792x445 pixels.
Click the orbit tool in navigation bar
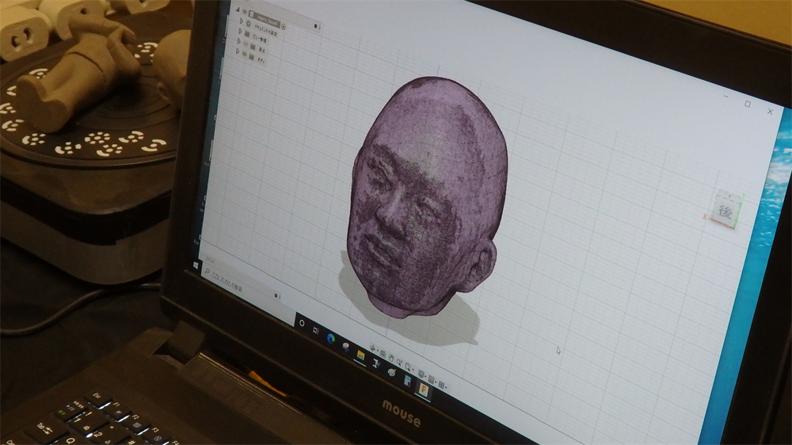(x=371, y=349)
